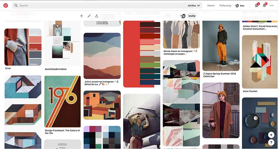Click the search magnifier icon
The image size is (278, 149).
tap(16, 6)
